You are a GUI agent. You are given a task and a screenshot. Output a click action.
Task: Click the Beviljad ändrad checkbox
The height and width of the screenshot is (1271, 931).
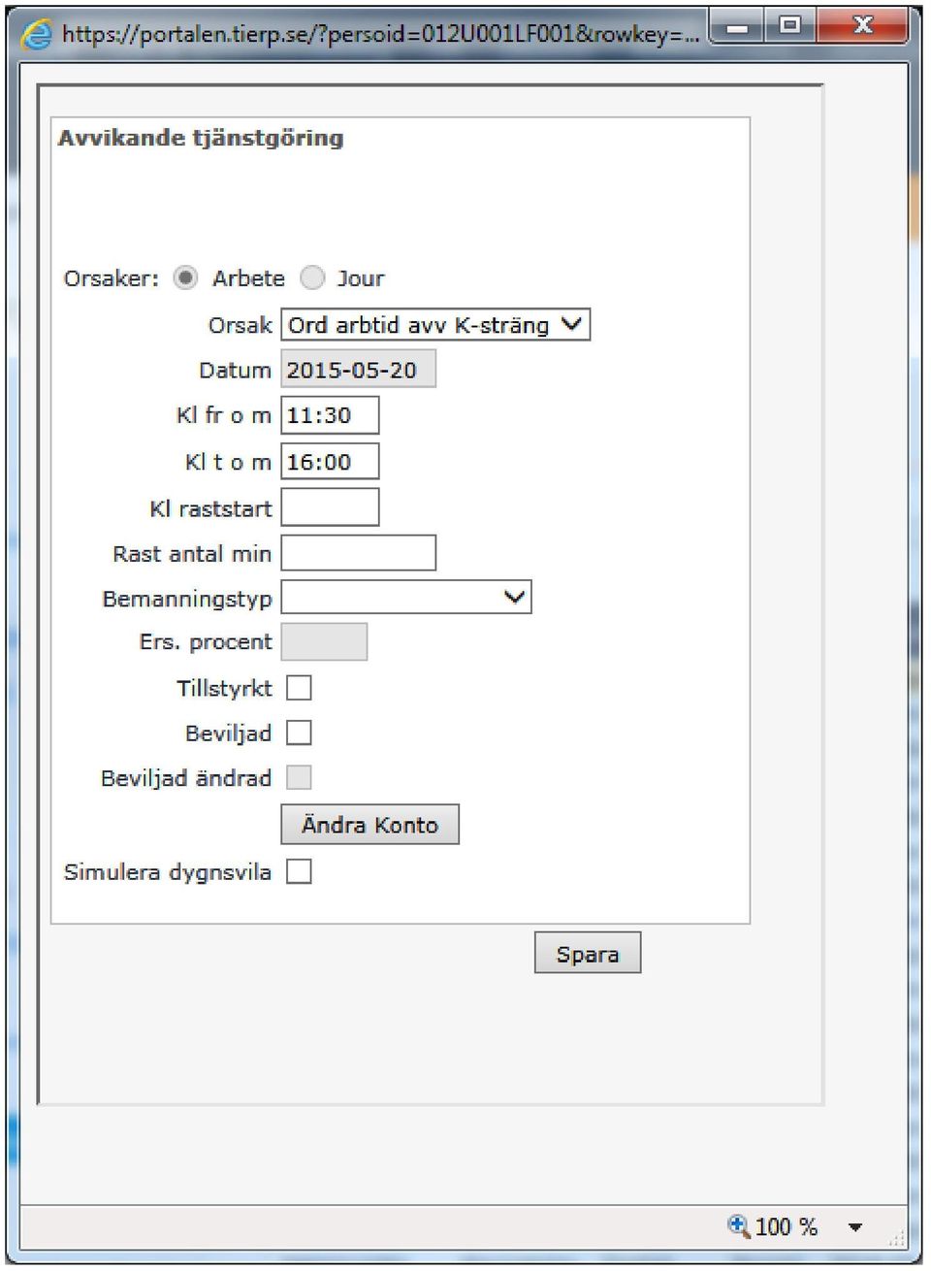(x=299, y=777)
